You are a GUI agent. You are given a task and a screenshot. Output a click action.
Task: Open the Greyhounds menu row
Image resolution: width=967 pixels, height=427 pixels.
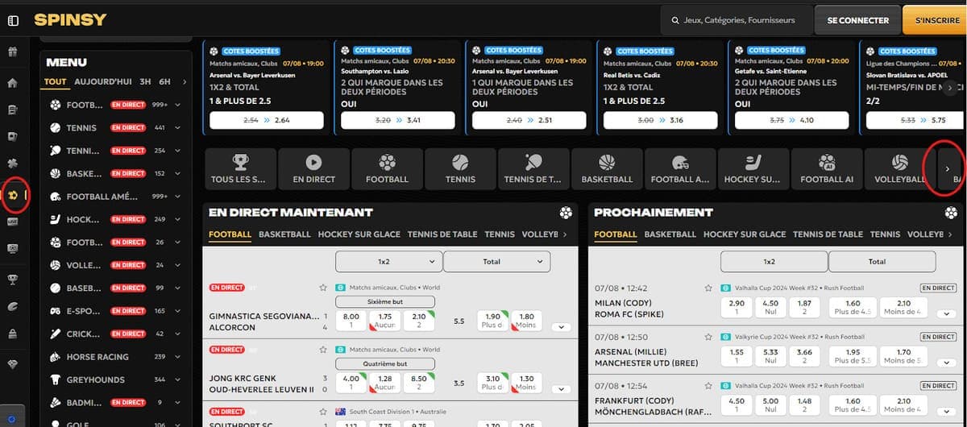(116, 379)
